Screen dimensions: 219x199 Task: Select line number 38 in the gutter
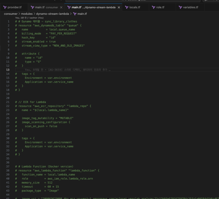(x=8, y=170)
